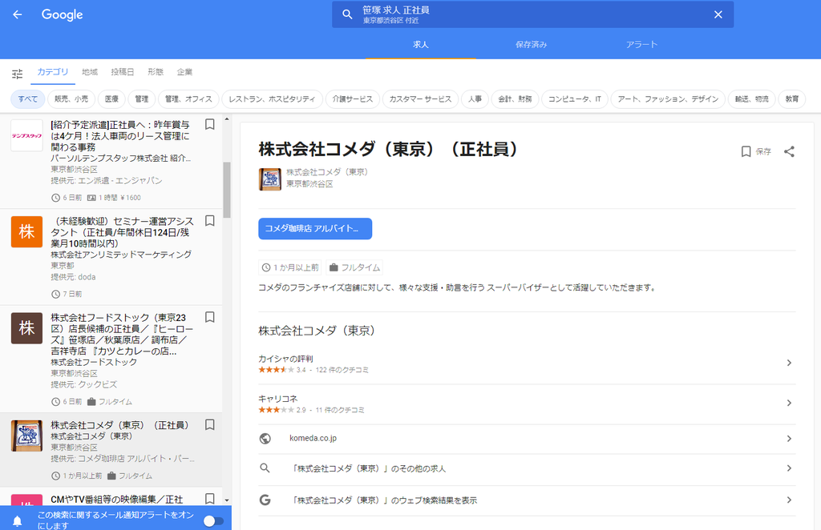Click the search magnifier icon in search bar
The height and width of the screenshot is (530, 821).
pos(347,14)
